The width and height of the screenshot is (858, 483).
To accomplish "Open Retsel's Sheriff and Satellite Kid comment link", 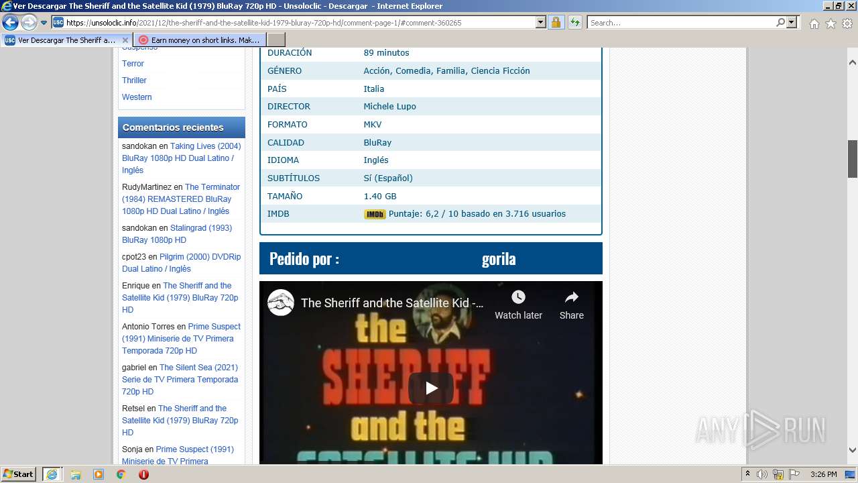I will 180,421.
